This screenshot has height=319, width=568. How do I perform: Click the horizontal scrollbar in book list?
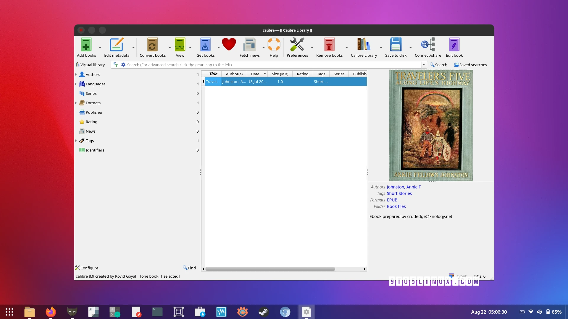pyautogui.click(x=270, y=269)
